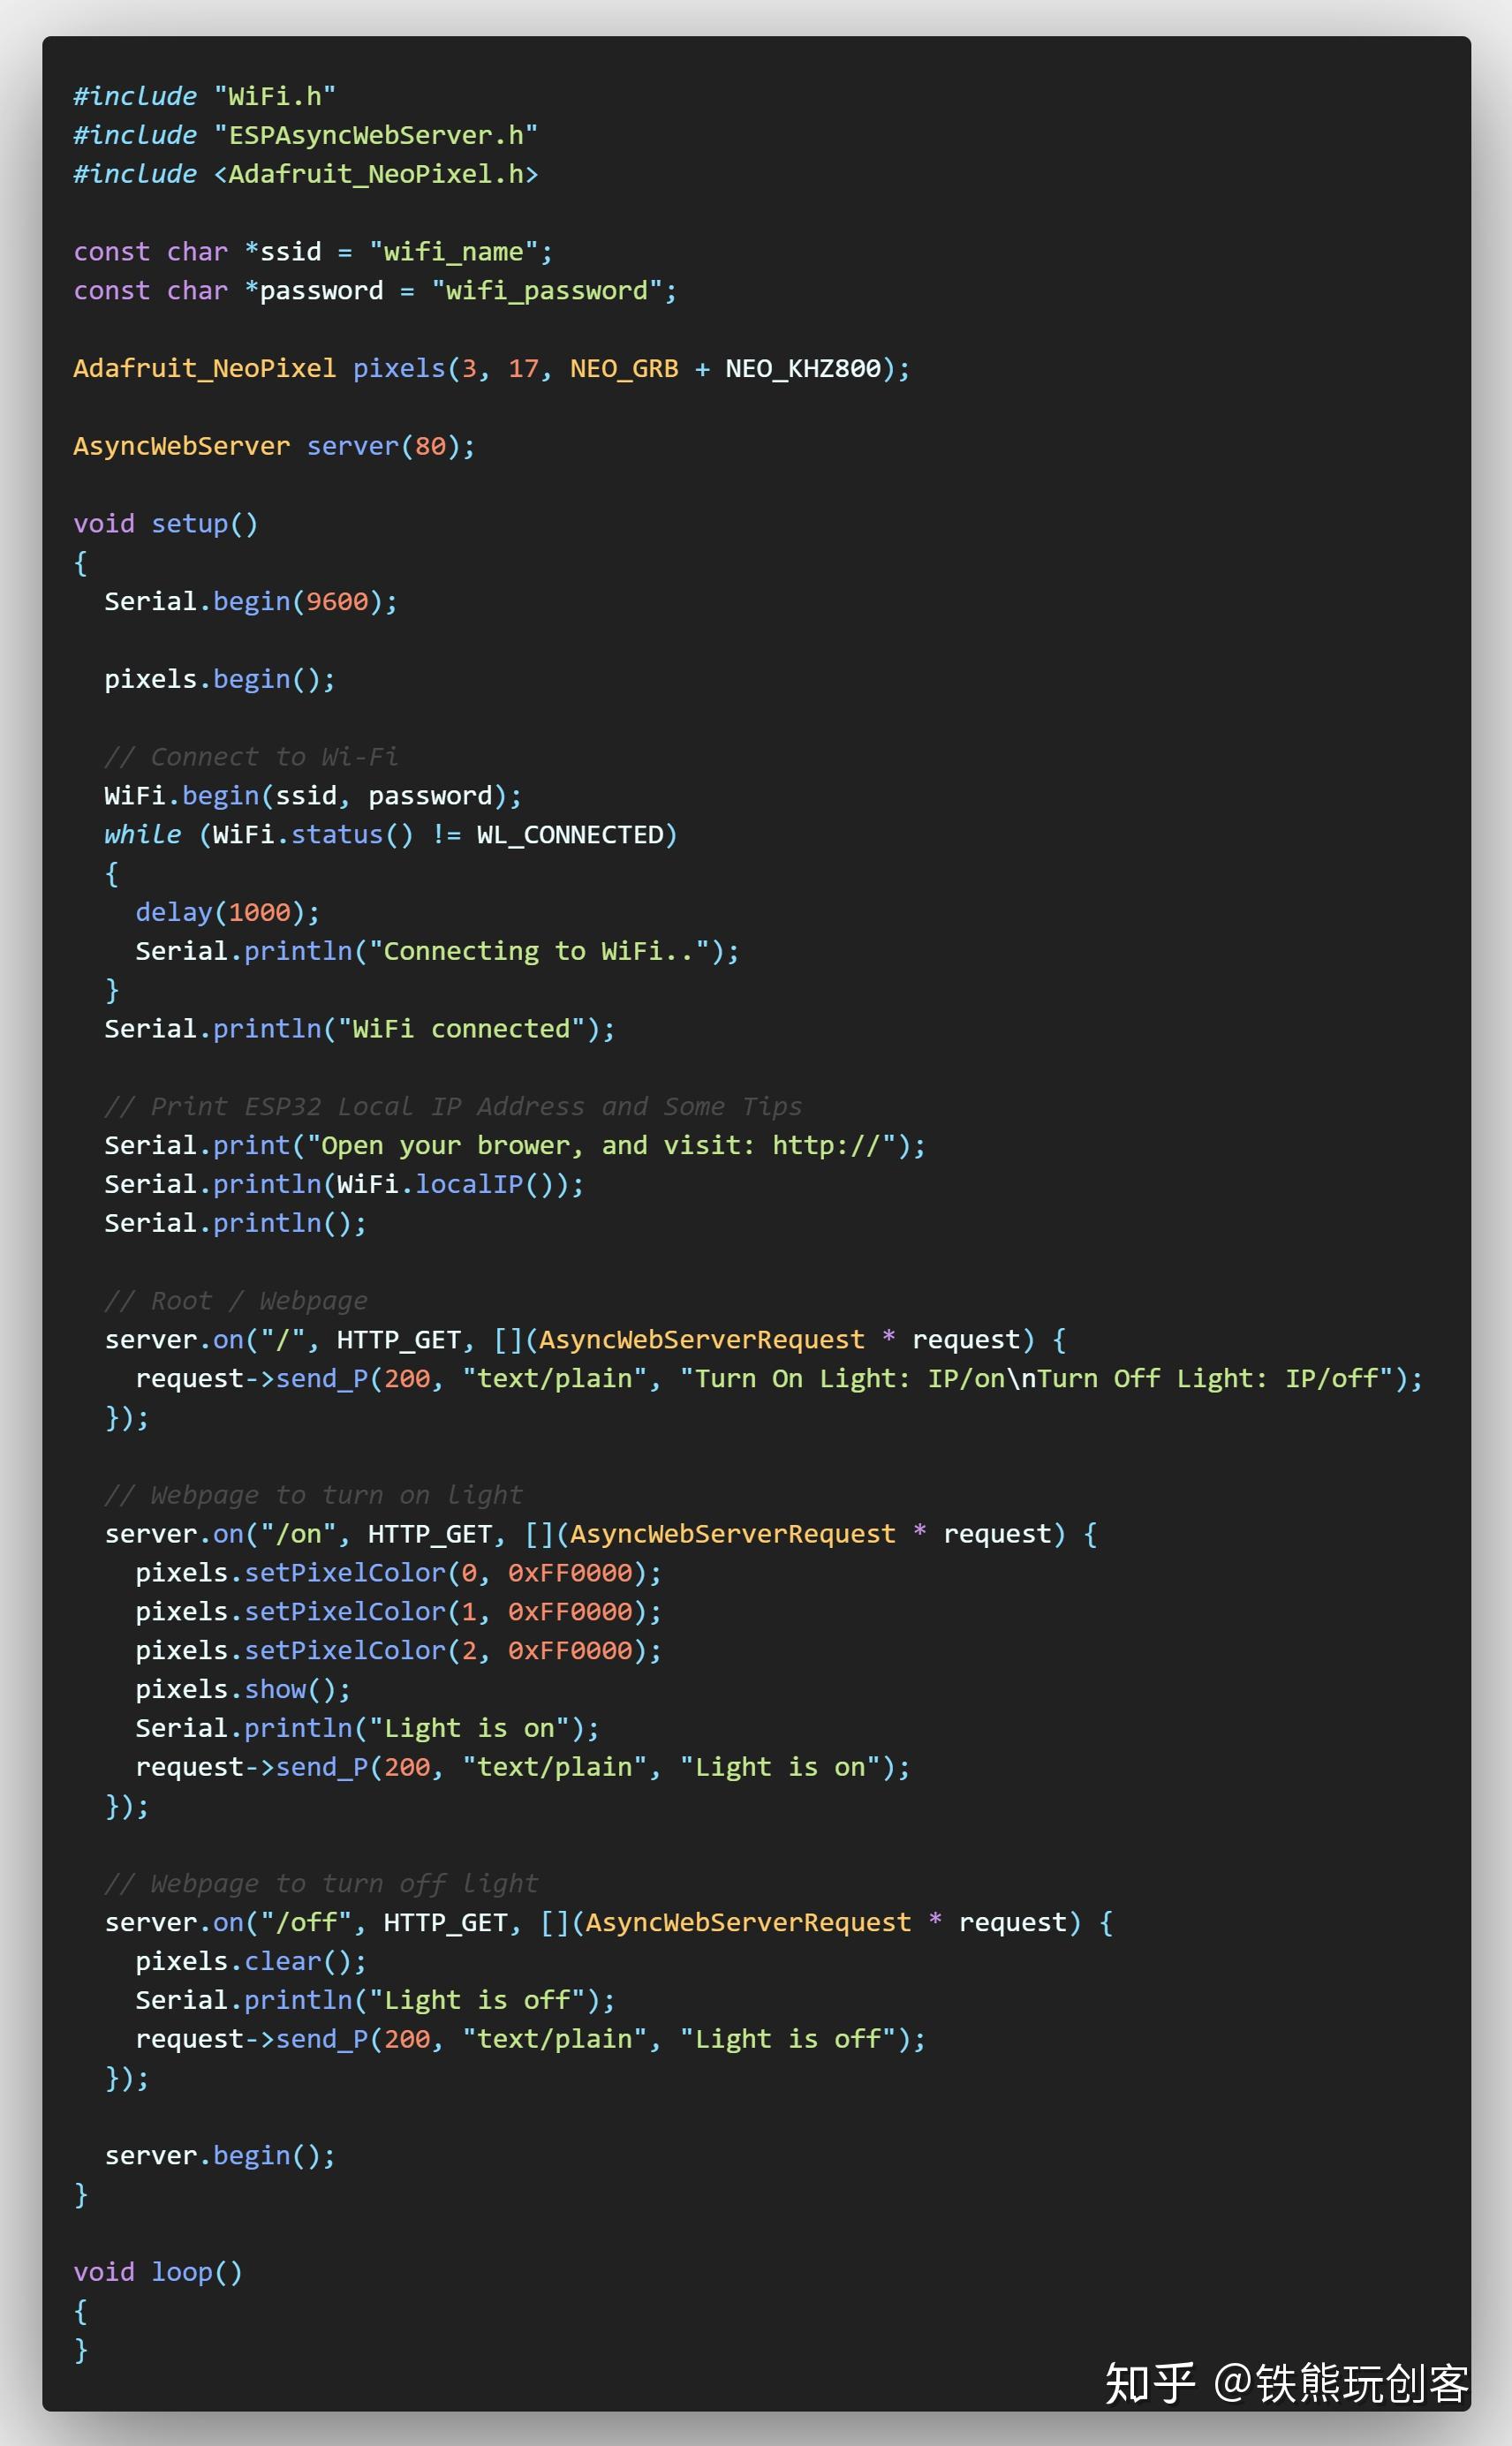Click the first 0xFF0000 color value
Viewport: 1512px width, 2446px height.
[x=570, y=1574]
